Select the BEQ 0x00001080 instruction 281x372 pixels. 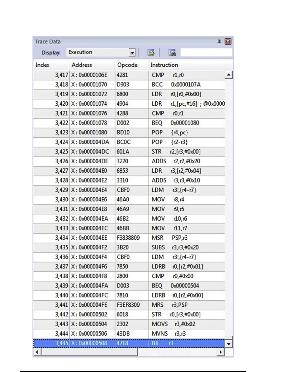pyautogui.click(x=175, y=123)
